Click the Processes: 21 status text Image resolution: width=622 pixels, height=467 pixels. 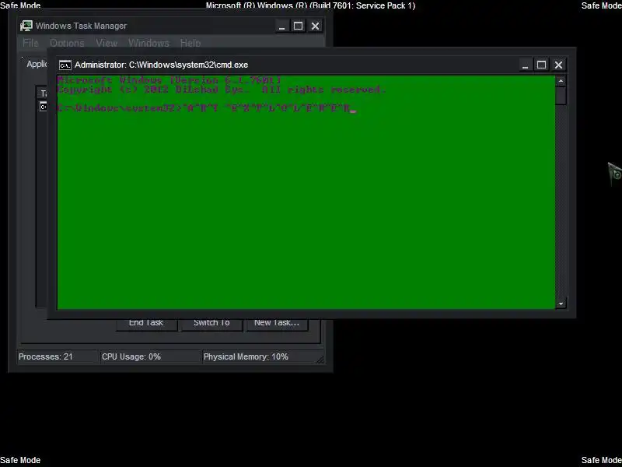click(x=46, y=356)
